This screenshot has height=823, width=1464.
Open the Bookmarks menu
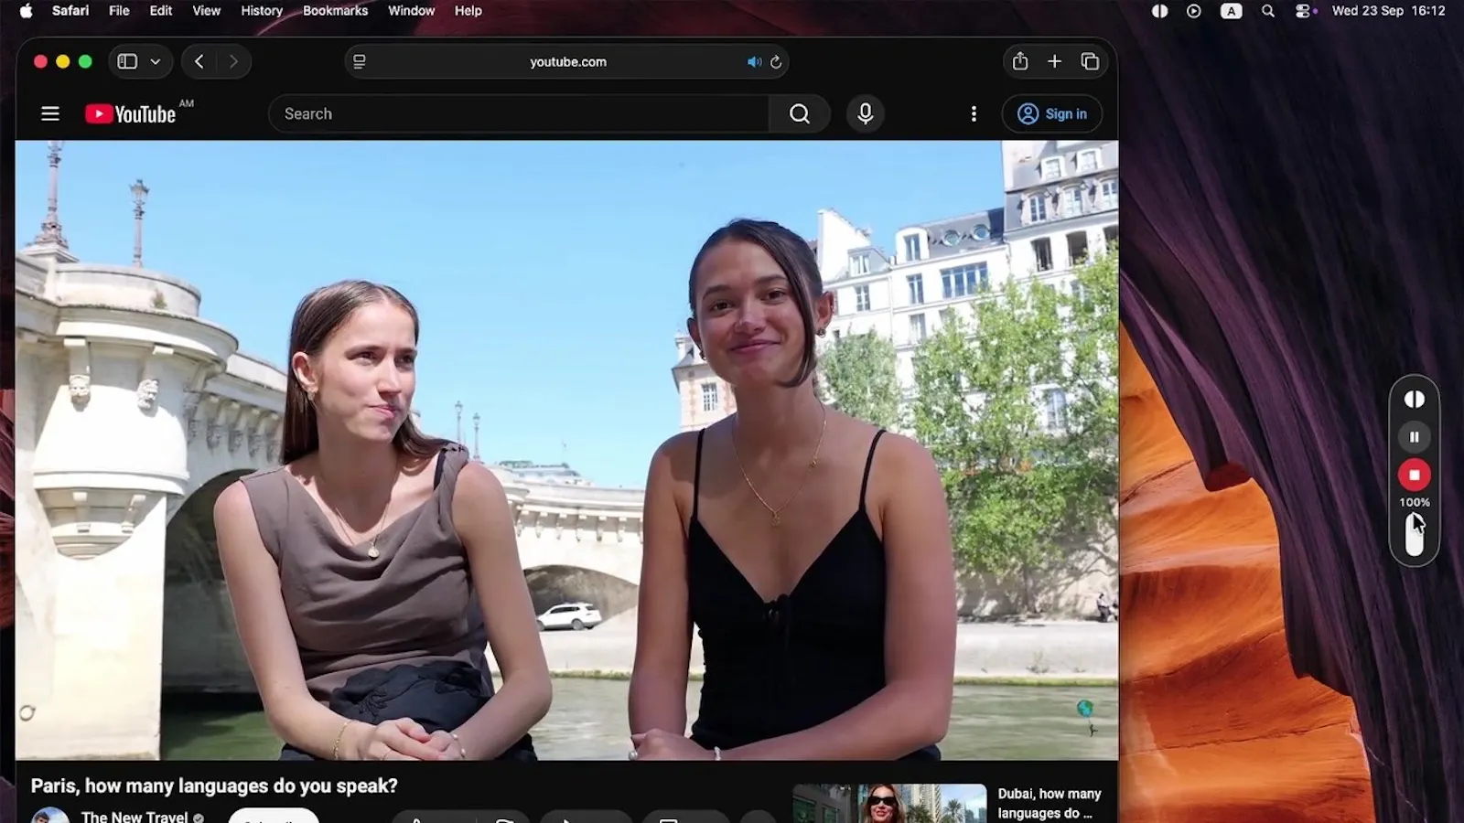click(335, 11)
